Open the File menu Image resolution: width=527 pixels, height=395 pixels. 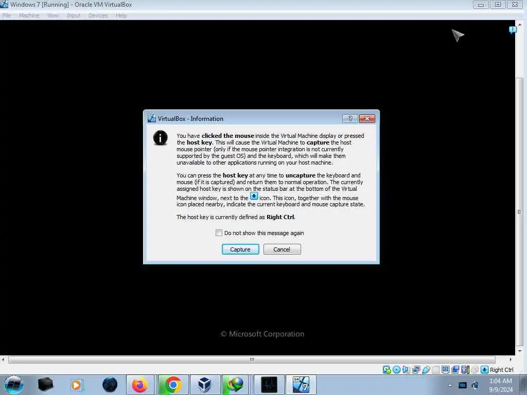click(x=7, y=15)
